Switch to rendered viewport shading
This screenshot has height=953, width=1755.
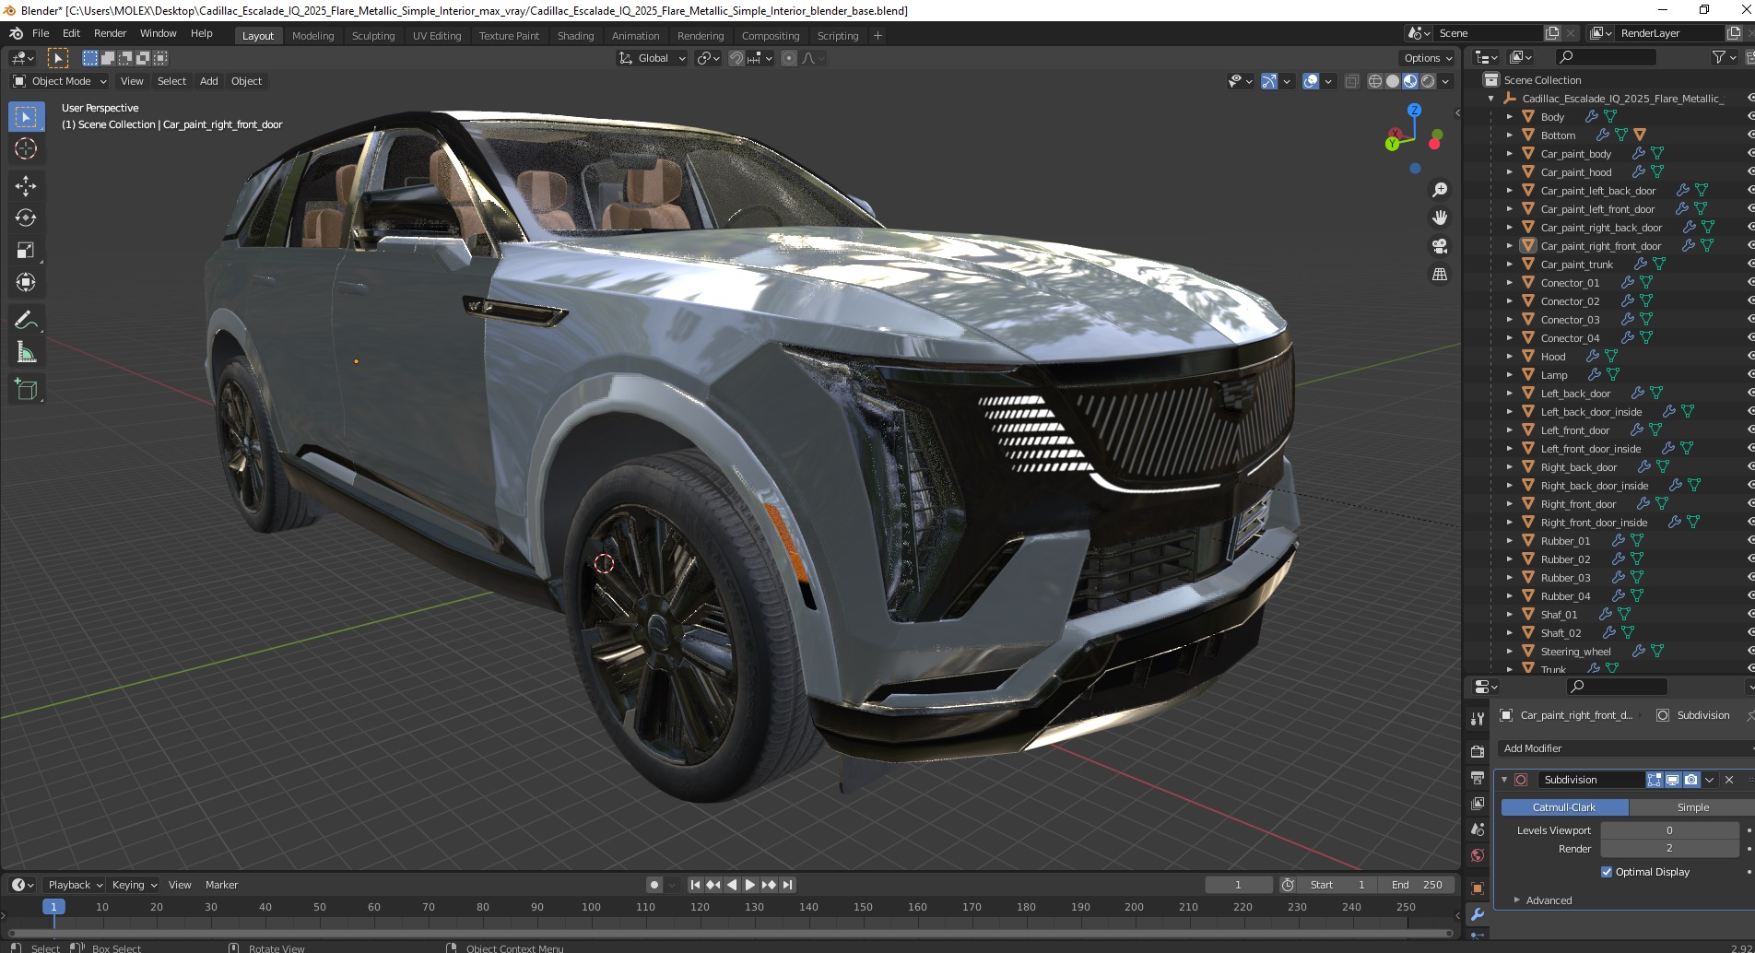1428,81
